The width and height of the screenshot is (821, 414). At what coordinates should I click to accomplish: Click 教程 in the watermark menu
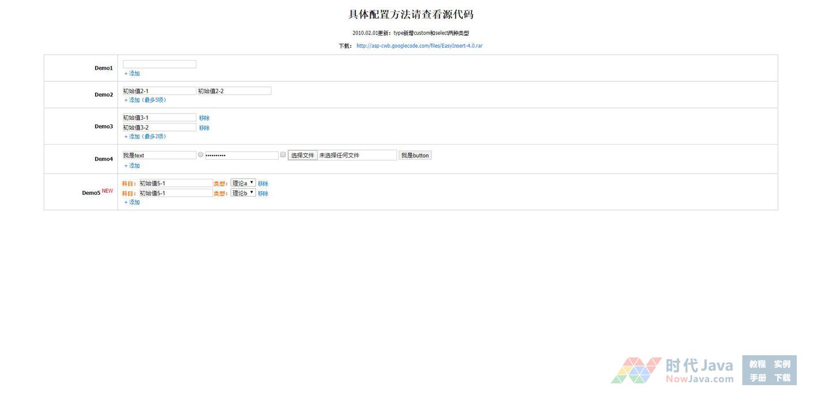tap(757, 364)
